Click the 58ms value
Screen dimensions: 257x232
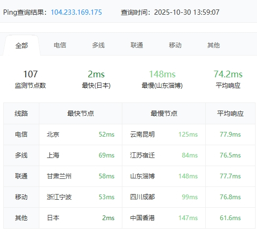[107, 176]
